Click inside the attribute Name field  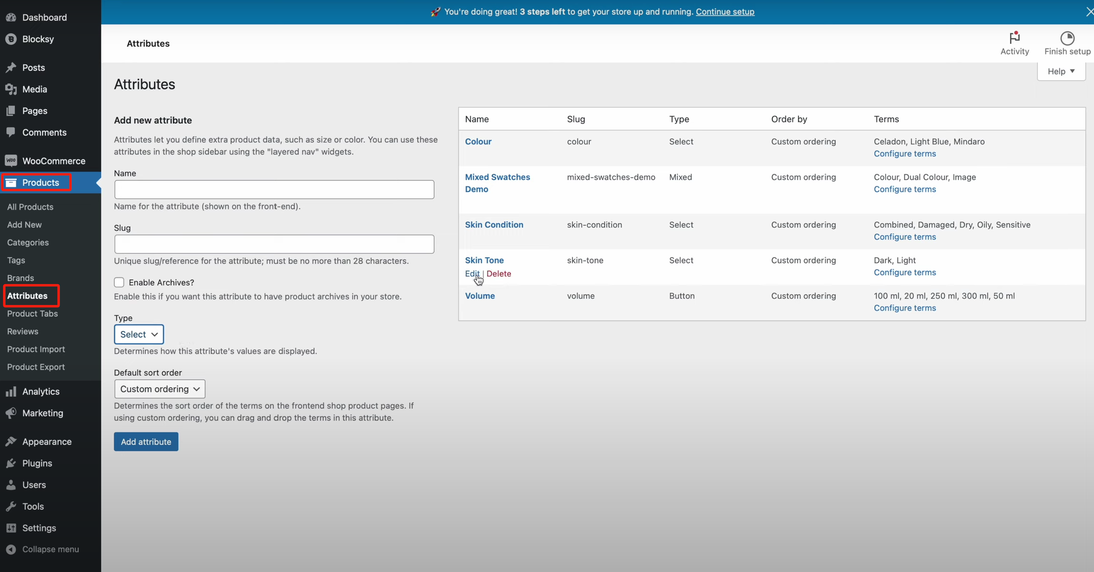click(x=274, y=189)
